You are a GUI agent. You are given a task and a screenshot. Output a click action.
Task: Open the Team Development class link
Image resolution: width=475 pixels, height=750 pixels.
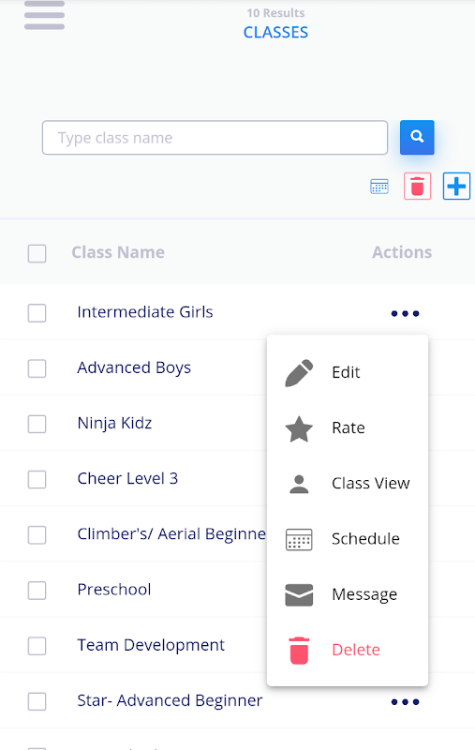pos(151,645)
